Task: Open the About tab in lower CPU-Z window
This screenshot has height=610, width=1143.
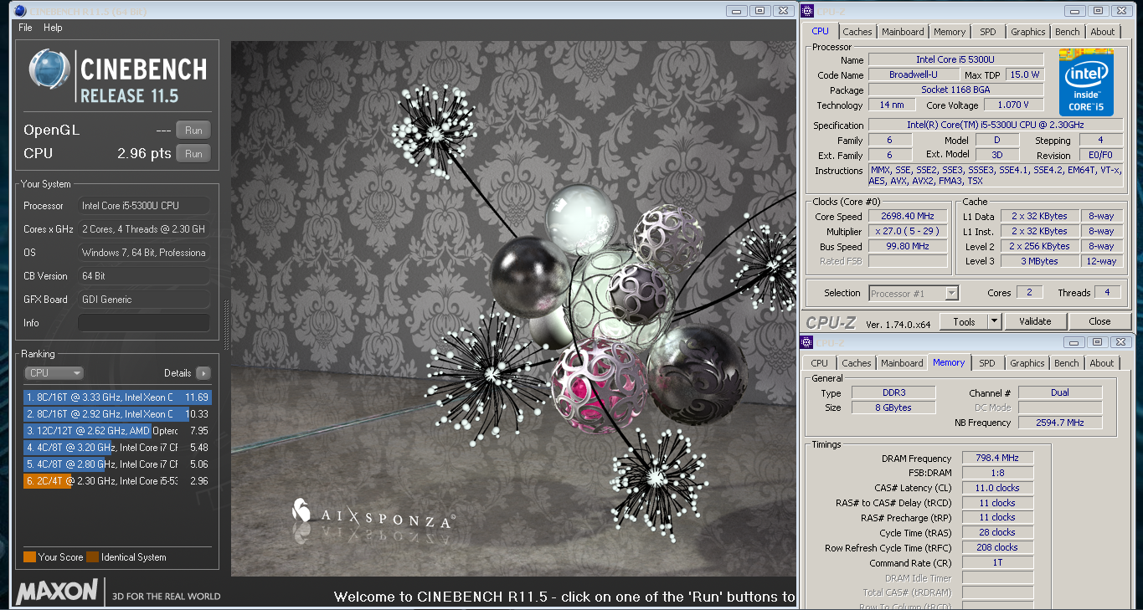Action: [1102, 363]
